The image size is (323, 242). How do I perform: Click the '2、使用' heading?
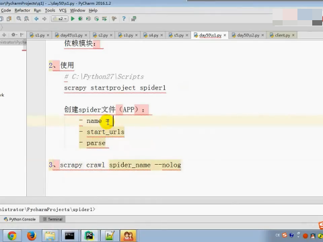coord(61,65)
